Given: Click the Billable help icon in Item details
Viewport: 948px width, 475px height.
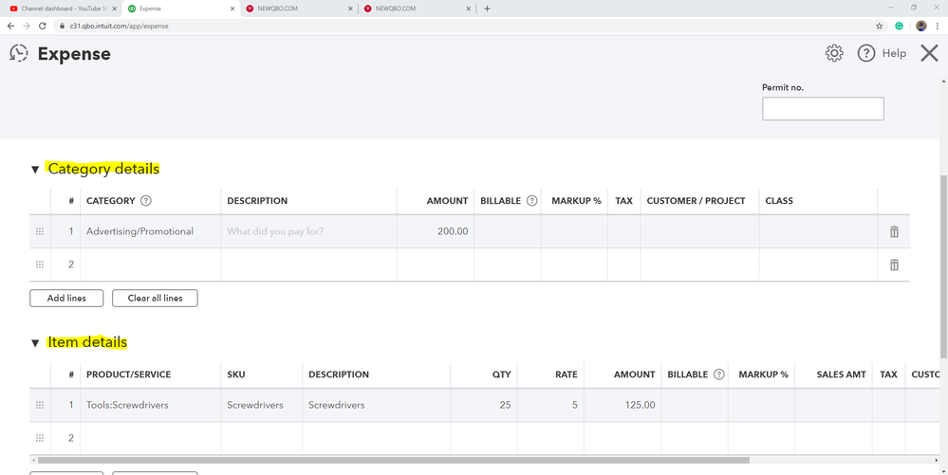Looking at the screenshot, I should (x=719, y=375).
